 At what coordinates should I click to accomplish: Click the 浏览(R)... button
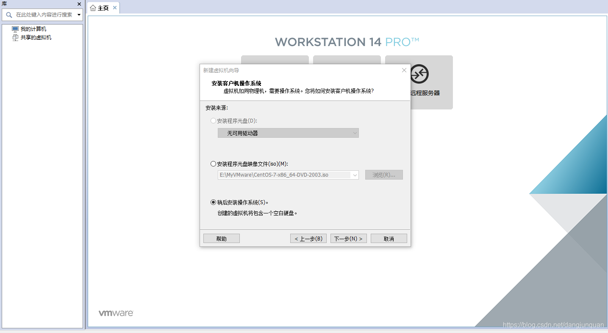pos(384,175)
